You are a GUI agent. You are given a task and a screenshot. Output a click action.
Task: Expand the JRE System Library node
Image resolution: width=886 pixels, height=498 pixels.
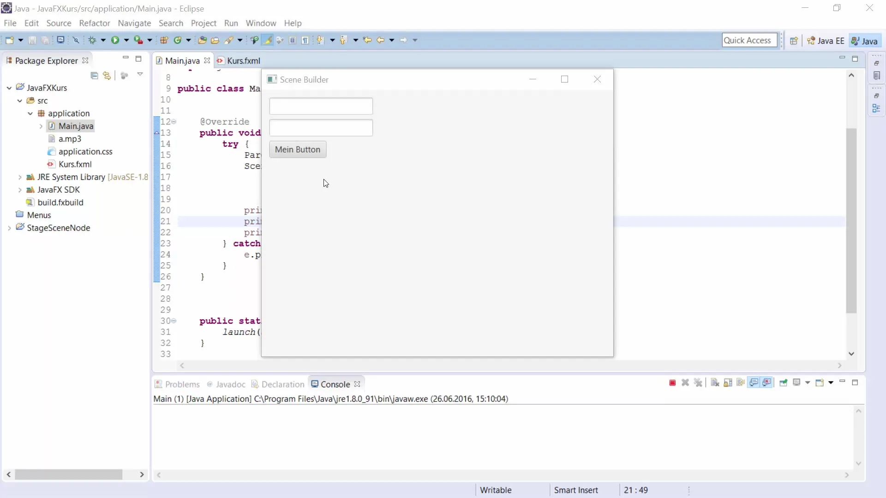pyautogui.click(x=19, y=177)
